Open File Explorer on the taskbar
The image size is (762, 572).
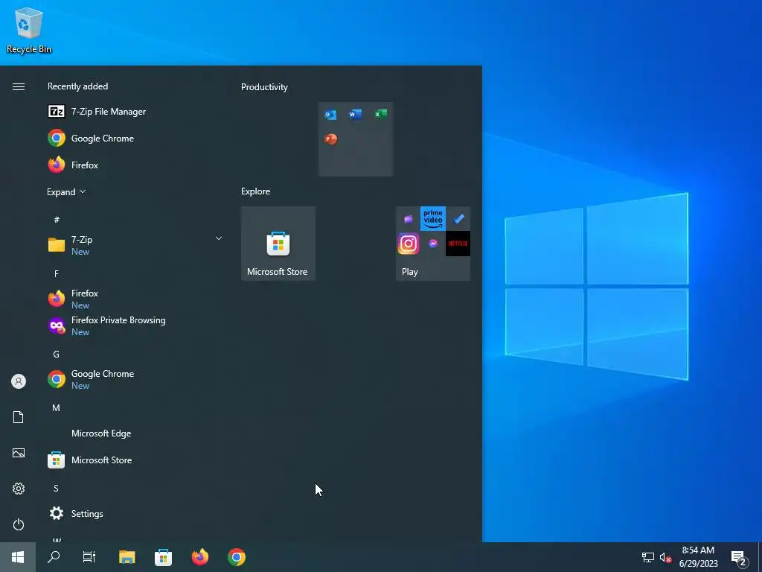[x=127, y=557]
